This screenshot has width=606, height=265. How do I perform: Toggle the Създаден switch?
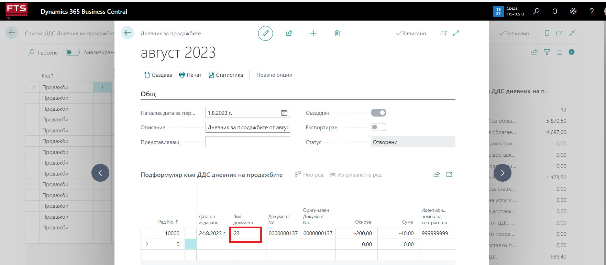378,113
